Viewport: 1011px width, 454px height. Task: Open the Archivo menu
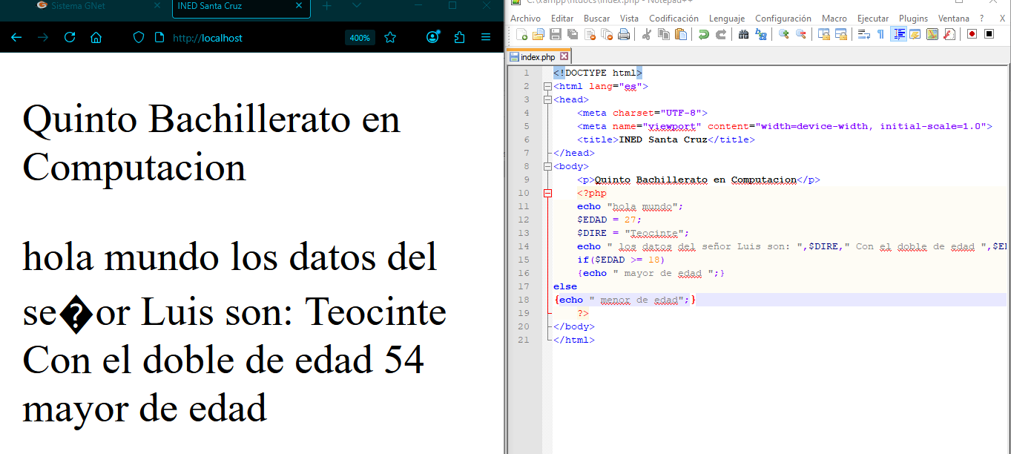[525, 19]
